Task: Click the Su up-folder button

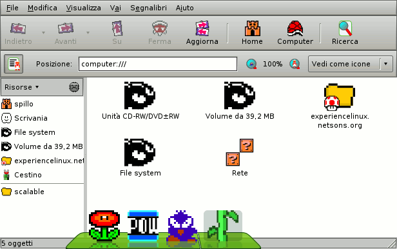Action: 117,33
